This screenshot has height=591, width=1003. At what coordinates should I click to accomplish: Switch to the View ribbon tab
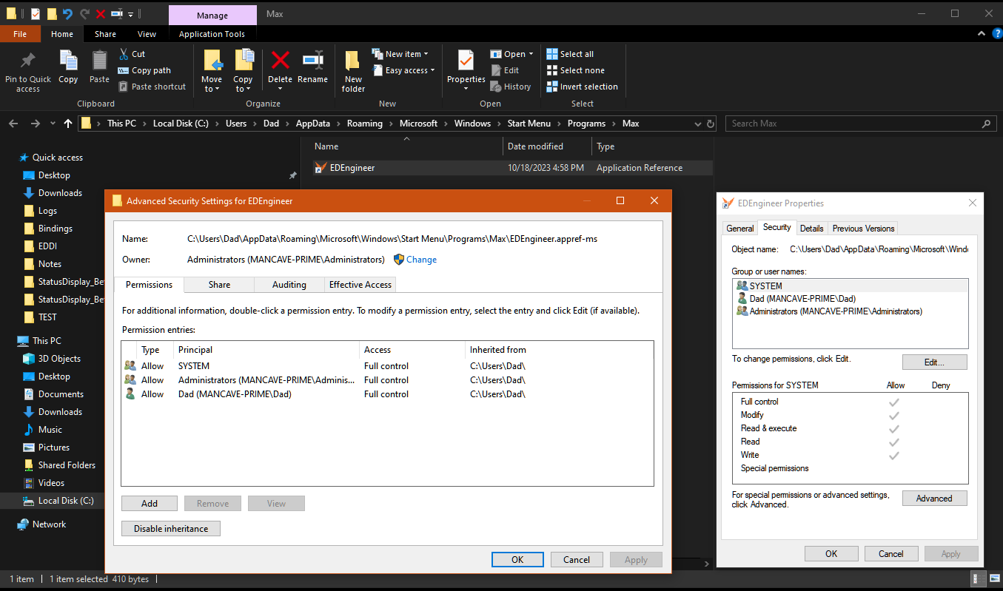tap(147, 34)
